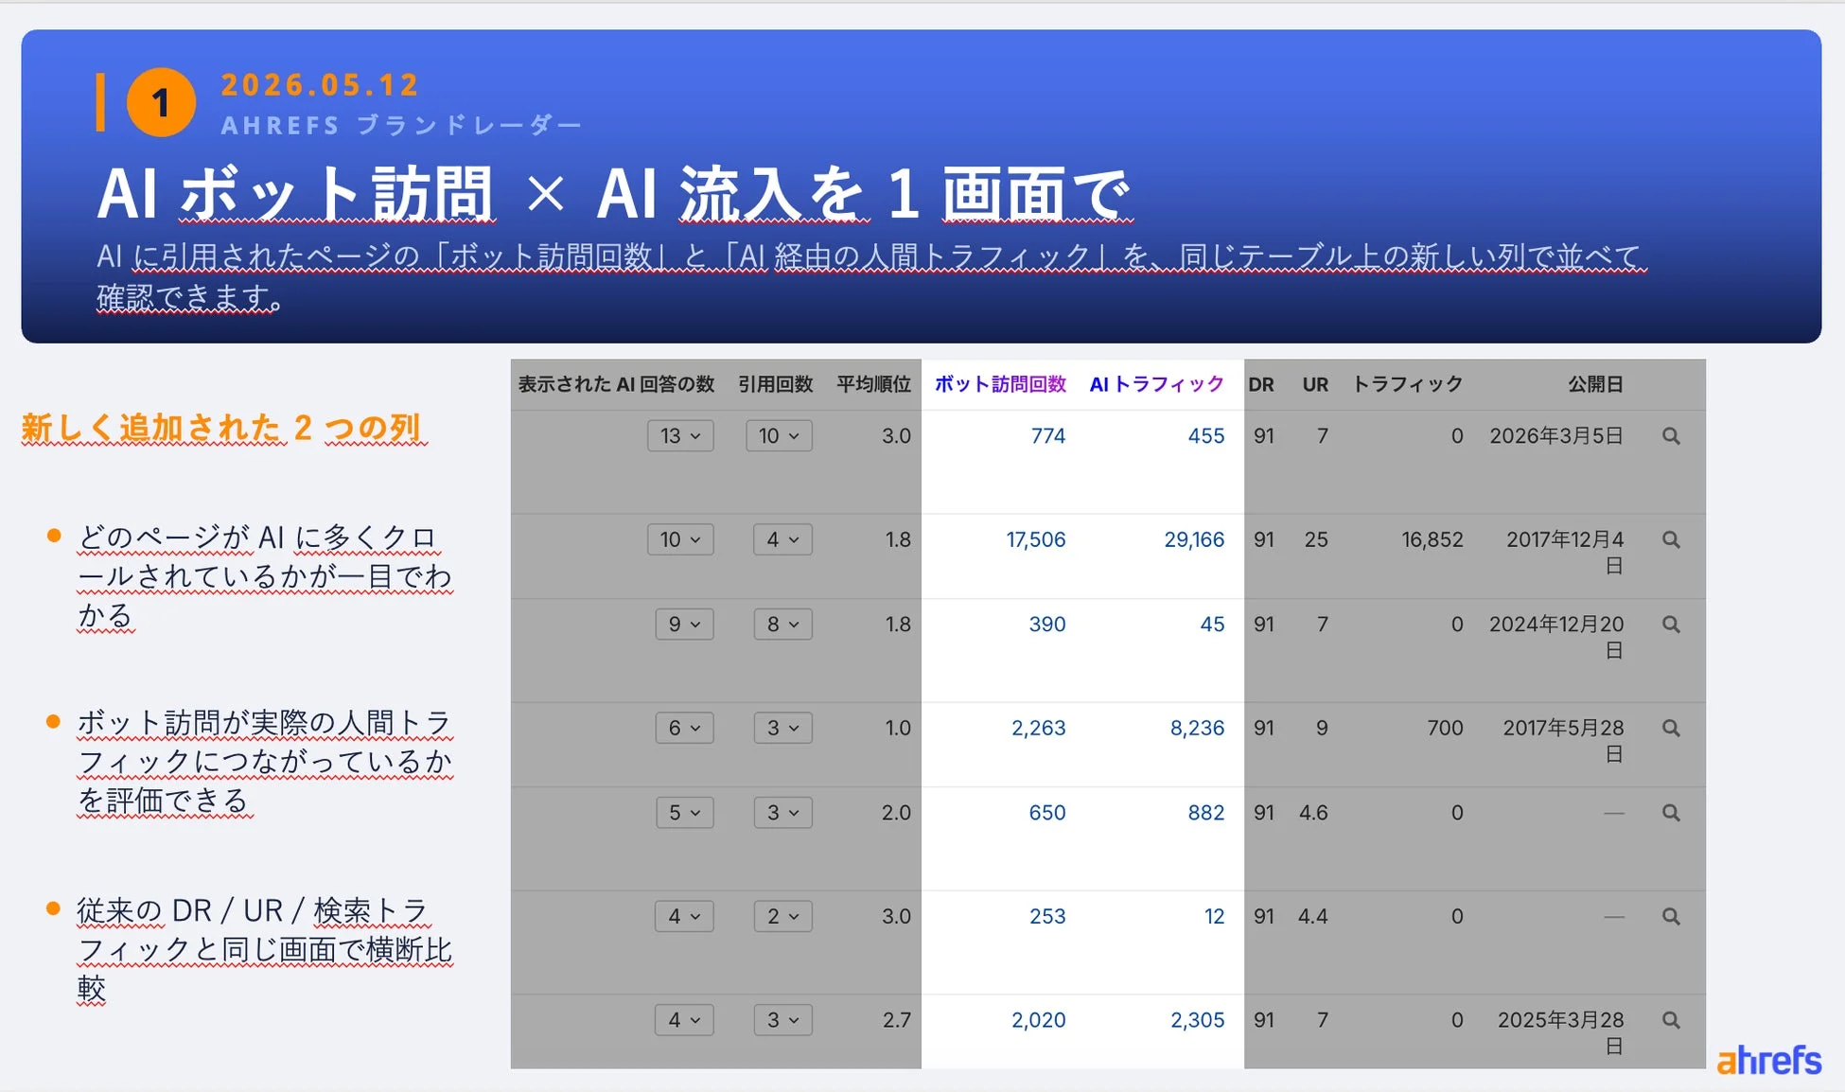Click the magnifier icon in the 882 AI traffic row

1671,813
